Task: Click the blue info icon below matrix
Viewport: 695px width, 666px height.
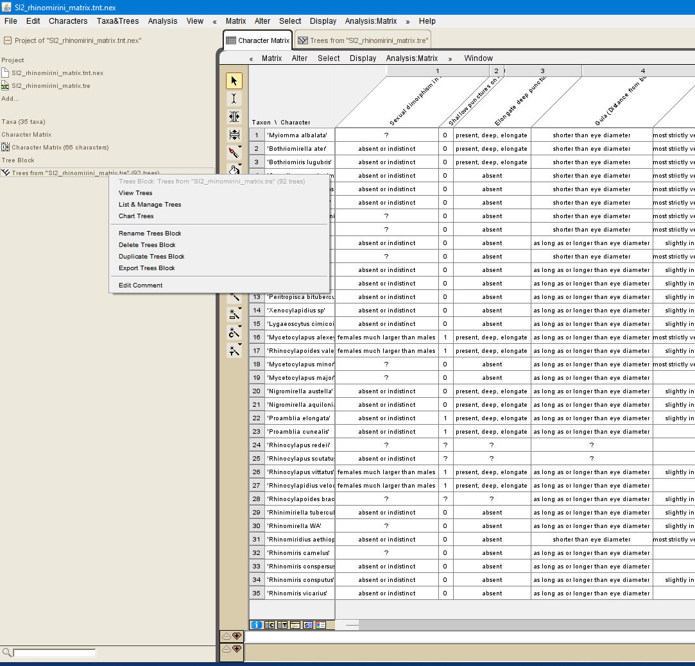Action: pos(257,625)
